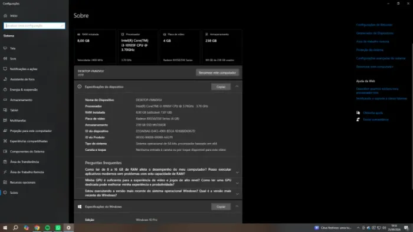Viewport: 413px width, 232px height.
Task: Open Área de trabalho remota link on right
Action: [x=372, y=42]
